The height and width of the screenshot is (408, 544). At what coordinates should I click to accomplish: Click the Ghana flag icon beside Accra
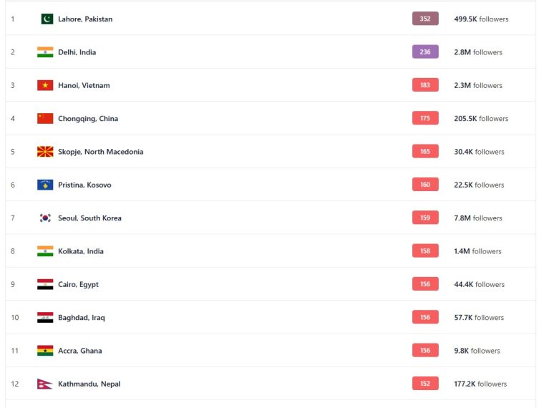45,351
